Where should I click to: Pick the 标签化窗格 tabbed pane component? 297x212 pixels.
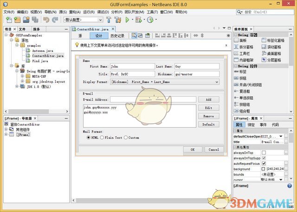pyautogui.click(x=273, y=40)
